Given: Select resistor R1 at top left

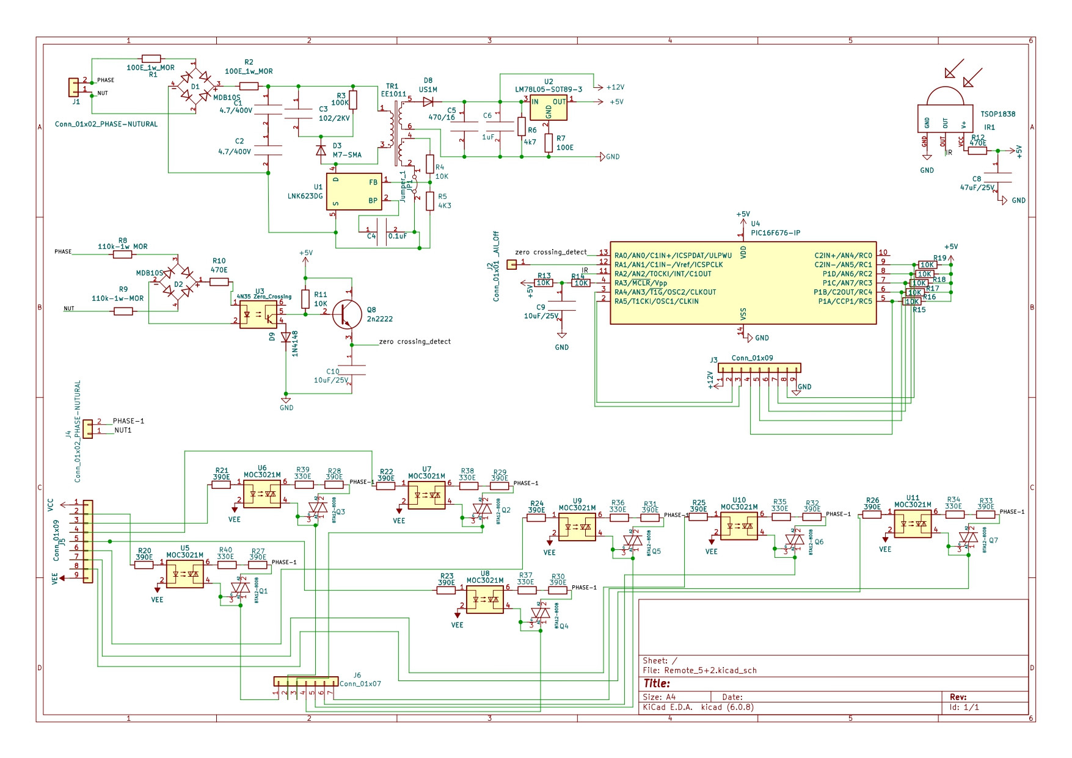Looking at the screenshot, I should tap(151, 59).
